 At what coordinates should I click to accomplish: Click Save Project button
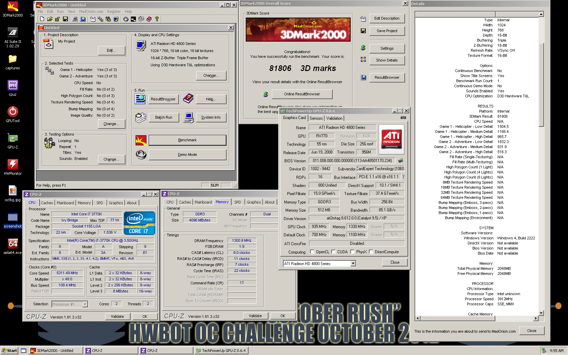[387, 31]
